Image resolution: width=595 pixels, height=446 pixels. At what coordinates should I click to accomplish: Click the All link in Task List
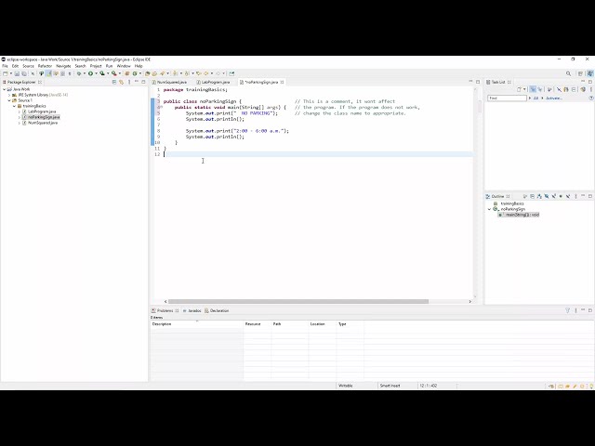point(535,98)
